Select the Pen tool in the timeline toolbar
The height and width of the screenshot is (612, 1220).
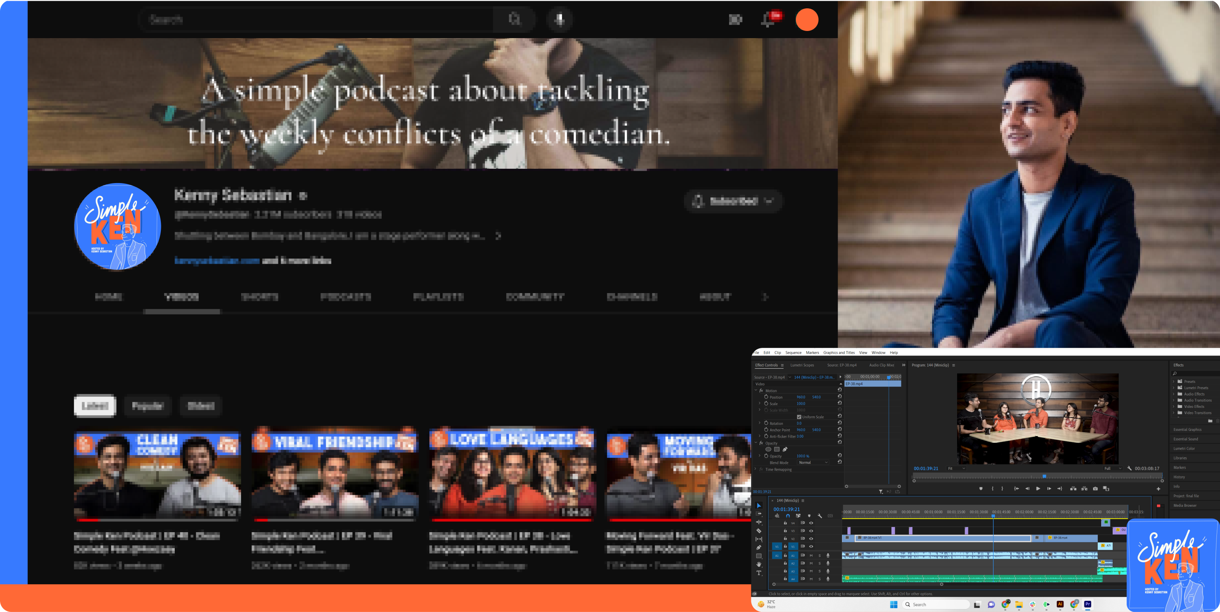[759, 547]
